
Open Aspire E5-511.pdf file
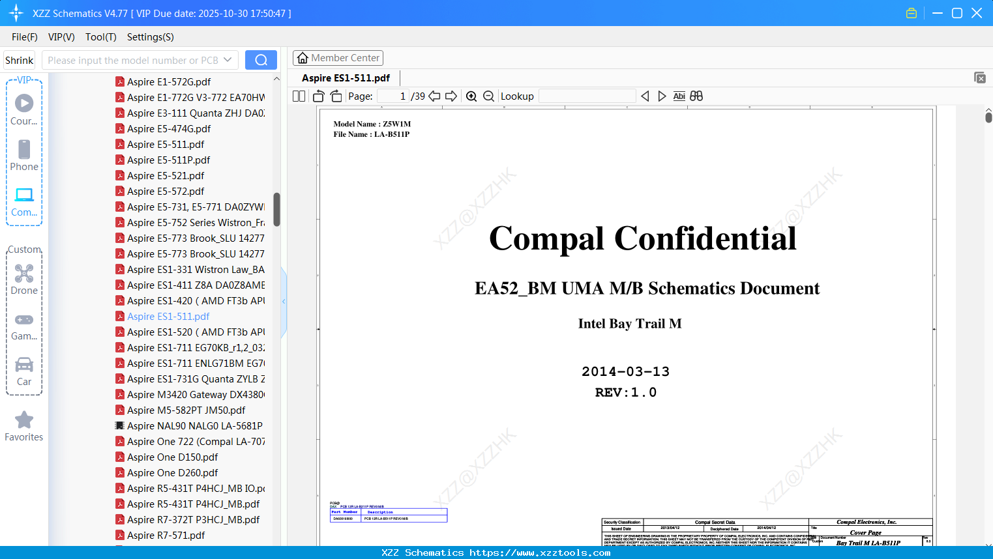pos(166,144)
